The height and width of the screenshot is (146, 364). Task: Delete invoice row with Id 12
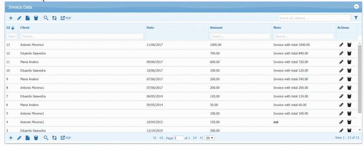(x=349, y=53)
